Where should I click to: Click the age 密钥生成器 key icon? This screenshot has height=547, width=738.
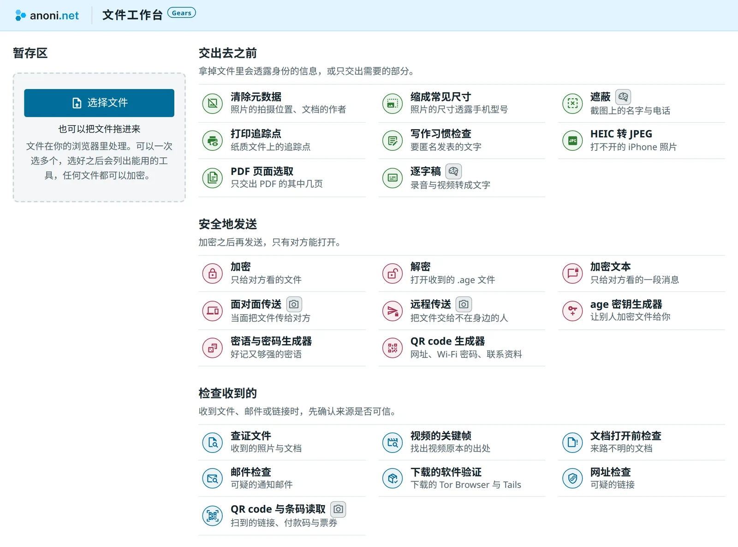click(572, 311)
